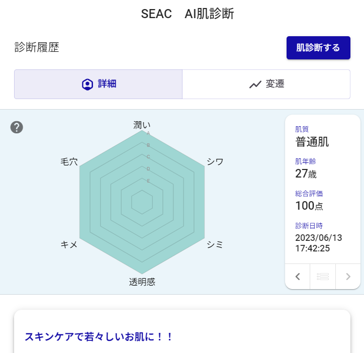Viewport: 364px width, 353px height.
Task: Click the シワ axis label
Action: coord(215,161)
